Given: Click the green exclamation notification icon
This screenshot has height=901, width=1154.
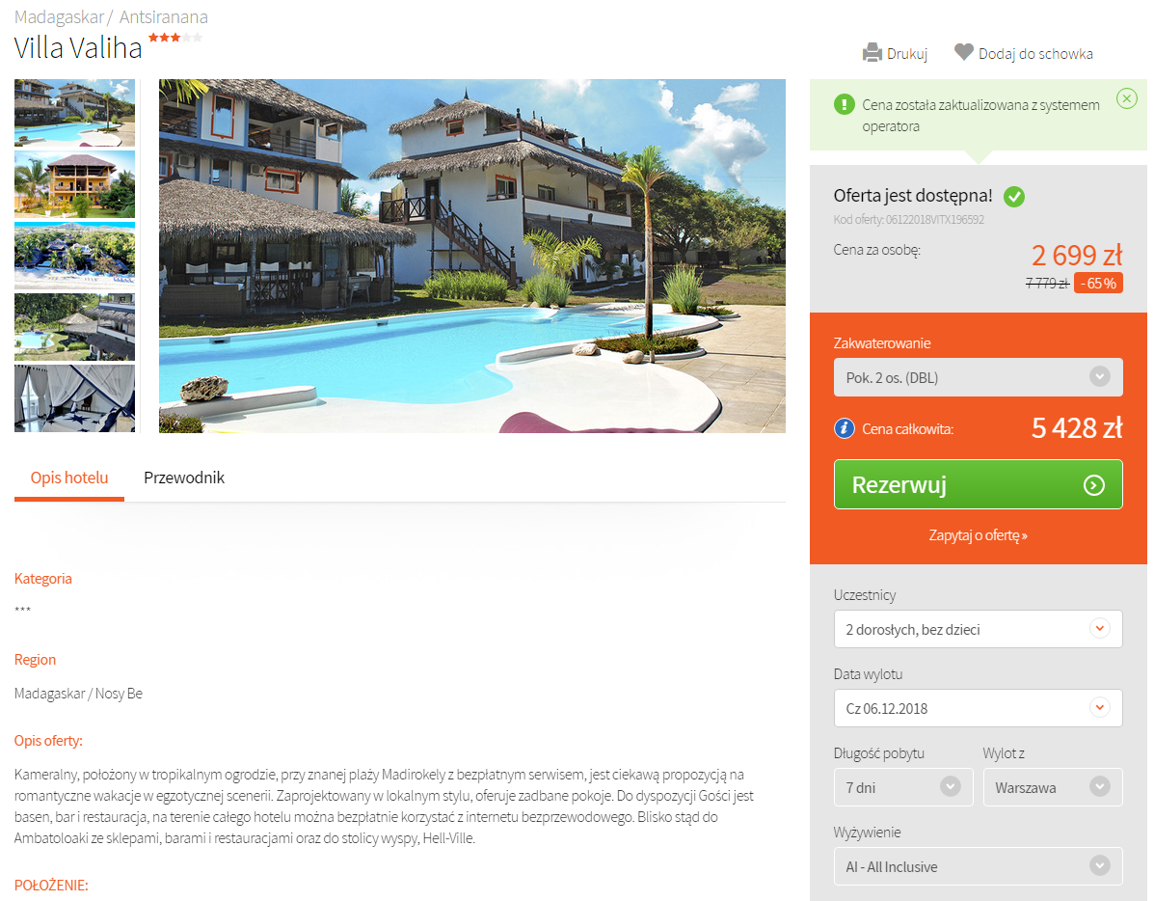Looking at the screenshot, I should (845, 104).
